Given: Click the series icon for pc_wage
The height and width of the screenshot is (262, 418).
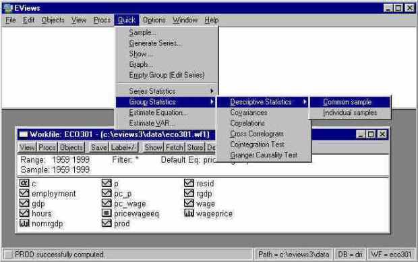Looking at the screenshot, I should [x=107, y=203].
